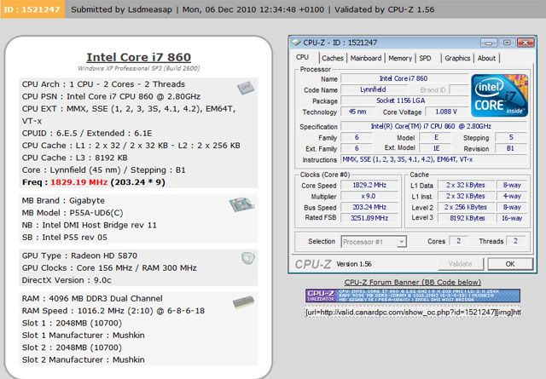The width and height of the screenshot is (546, 379).
Task: Click the Instructions field in CPU-Z
Action: coord(435,159)
